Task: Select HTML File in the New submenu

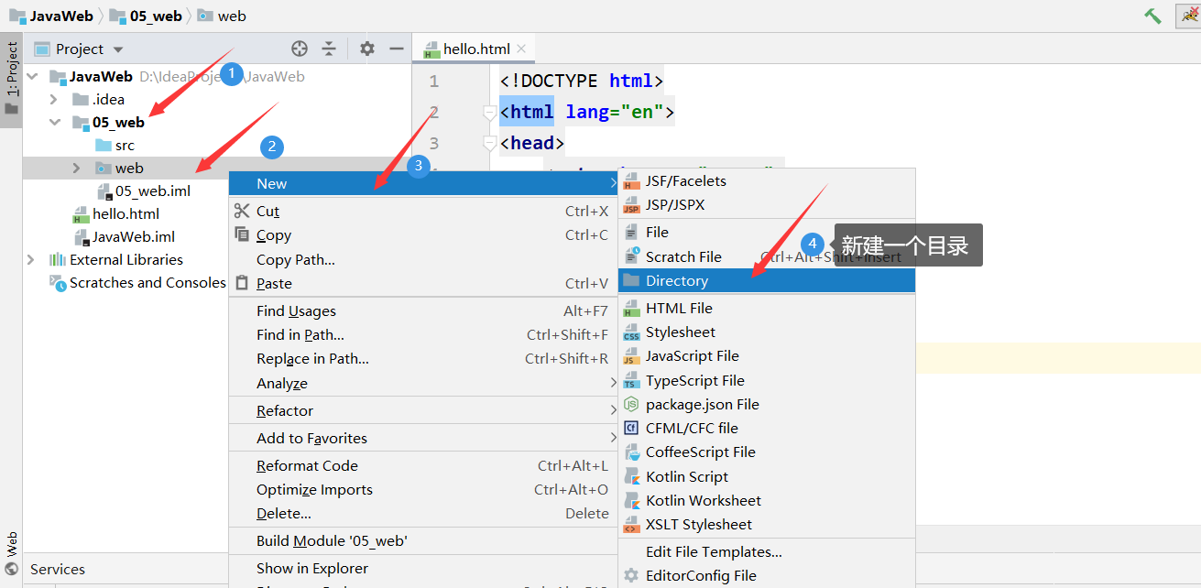Action: point(680,308)
